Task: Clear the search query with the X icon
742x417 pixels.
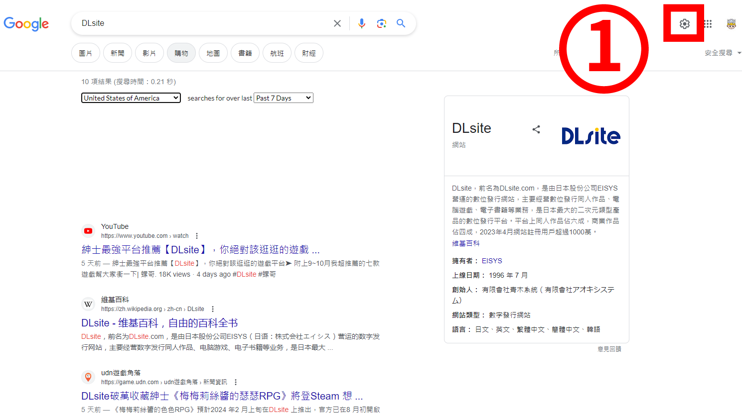Action: tap(337, 23)
